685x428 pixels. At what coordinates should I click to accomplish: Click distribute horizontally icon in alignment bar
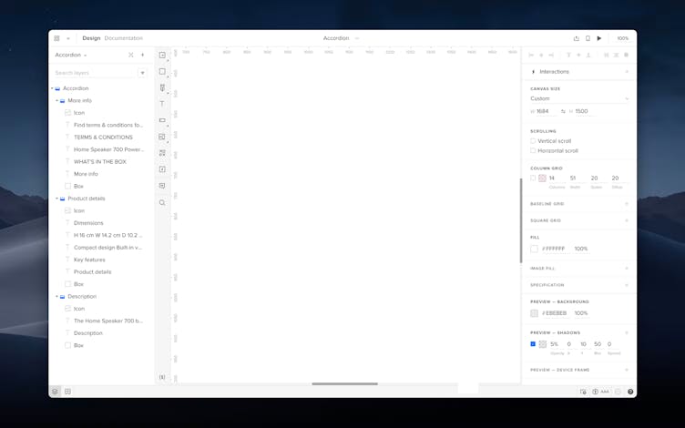pyautogui.click(x=607, y=55)
